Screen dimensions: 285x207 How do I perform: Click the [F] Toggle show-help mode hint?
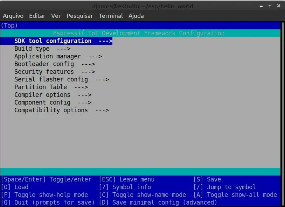click(x=44, y=195)
